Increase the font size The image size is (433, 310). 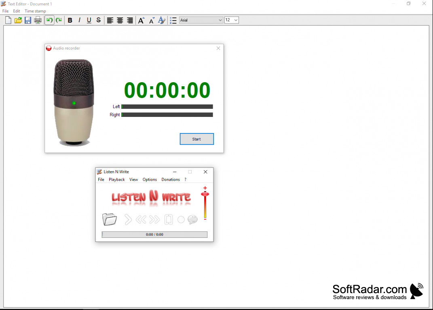coord(141,20)
